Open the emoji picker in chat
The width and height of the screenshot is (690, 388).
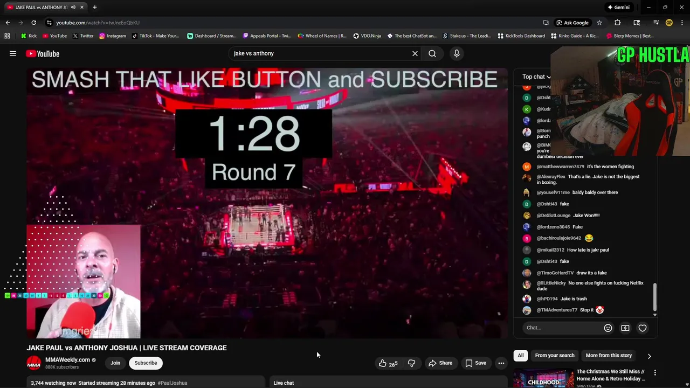(608, 328)
